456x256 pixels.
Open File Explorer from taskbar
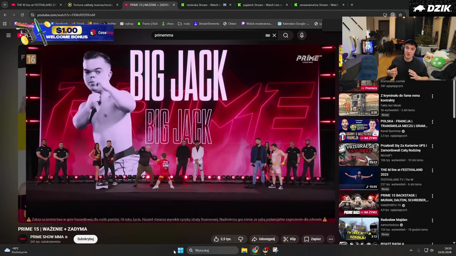tap(244, 250)
